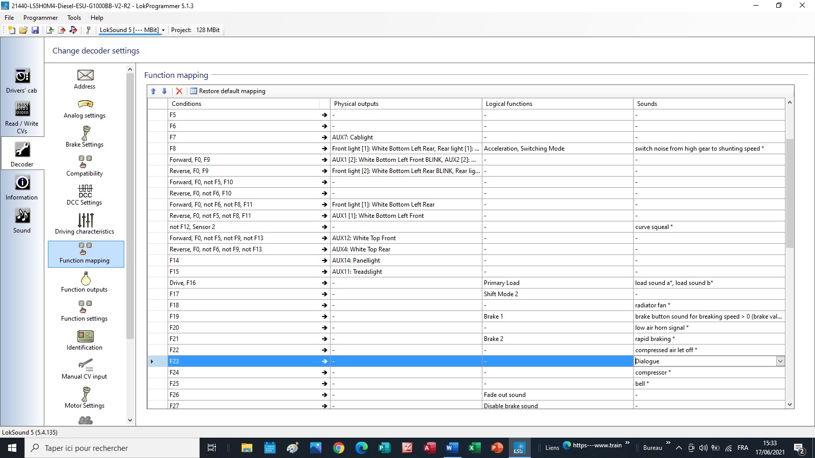Open Address settings

[85, 79]
